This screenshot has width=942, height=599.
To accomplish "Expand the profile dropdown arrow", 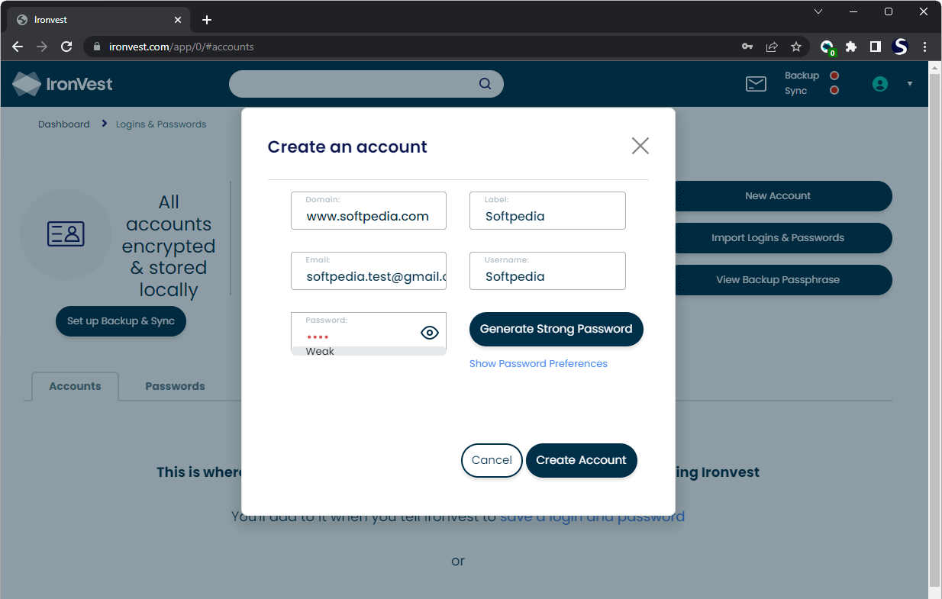I will 910,84.
